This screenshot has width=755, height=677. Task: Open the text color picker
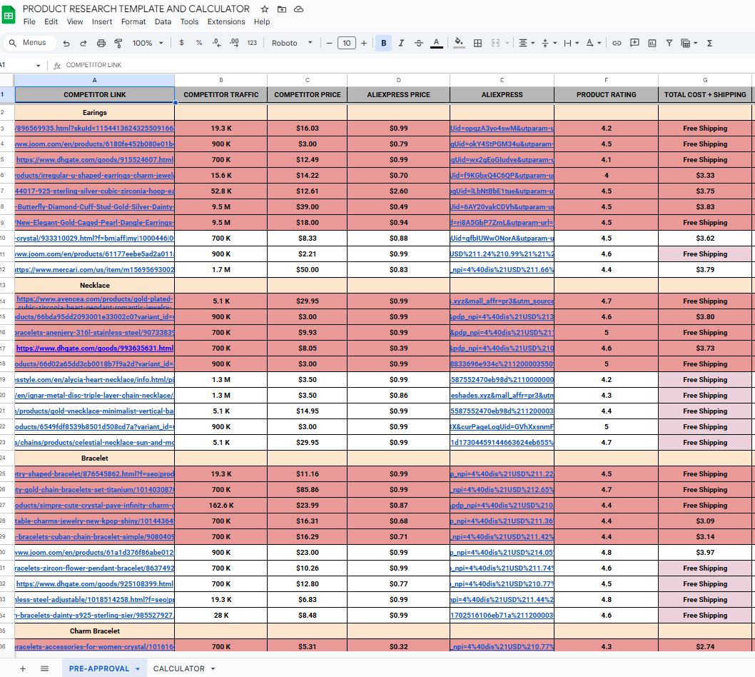point(437,44)
